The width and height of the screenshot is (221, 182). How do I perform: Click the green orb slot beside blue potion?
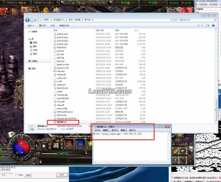pyautogui.click(x=90, y=144)
